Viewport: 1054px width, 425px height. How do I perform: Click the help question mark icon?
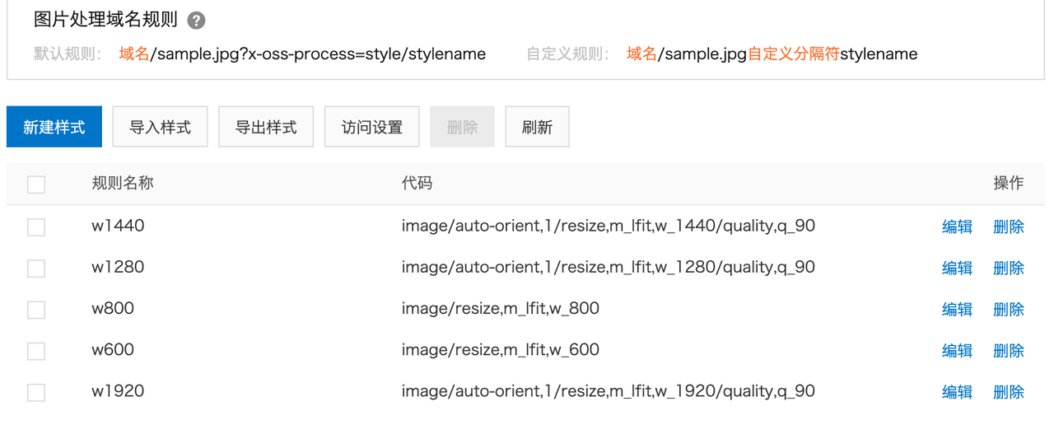click(x=196, y=21)
